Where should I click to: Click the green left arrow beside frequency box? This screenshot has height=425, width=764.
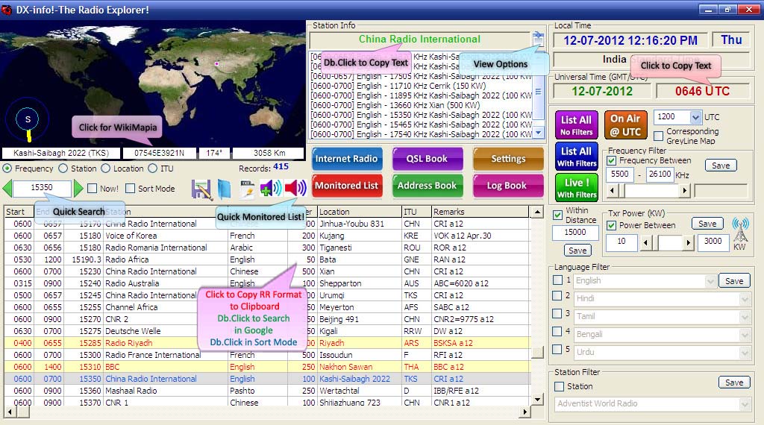click(7, 188)
